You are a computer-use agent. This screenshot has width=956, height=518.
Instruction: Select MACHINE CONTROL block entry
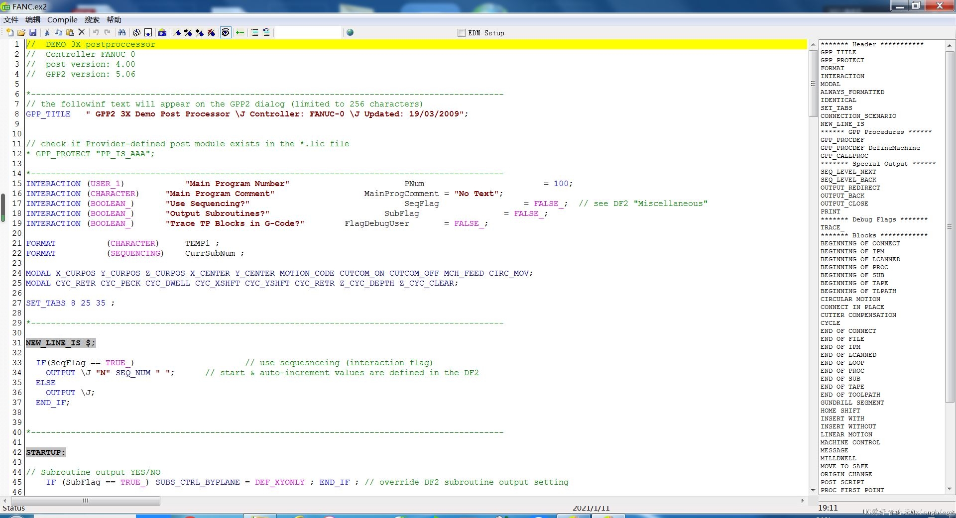(850, 442)
